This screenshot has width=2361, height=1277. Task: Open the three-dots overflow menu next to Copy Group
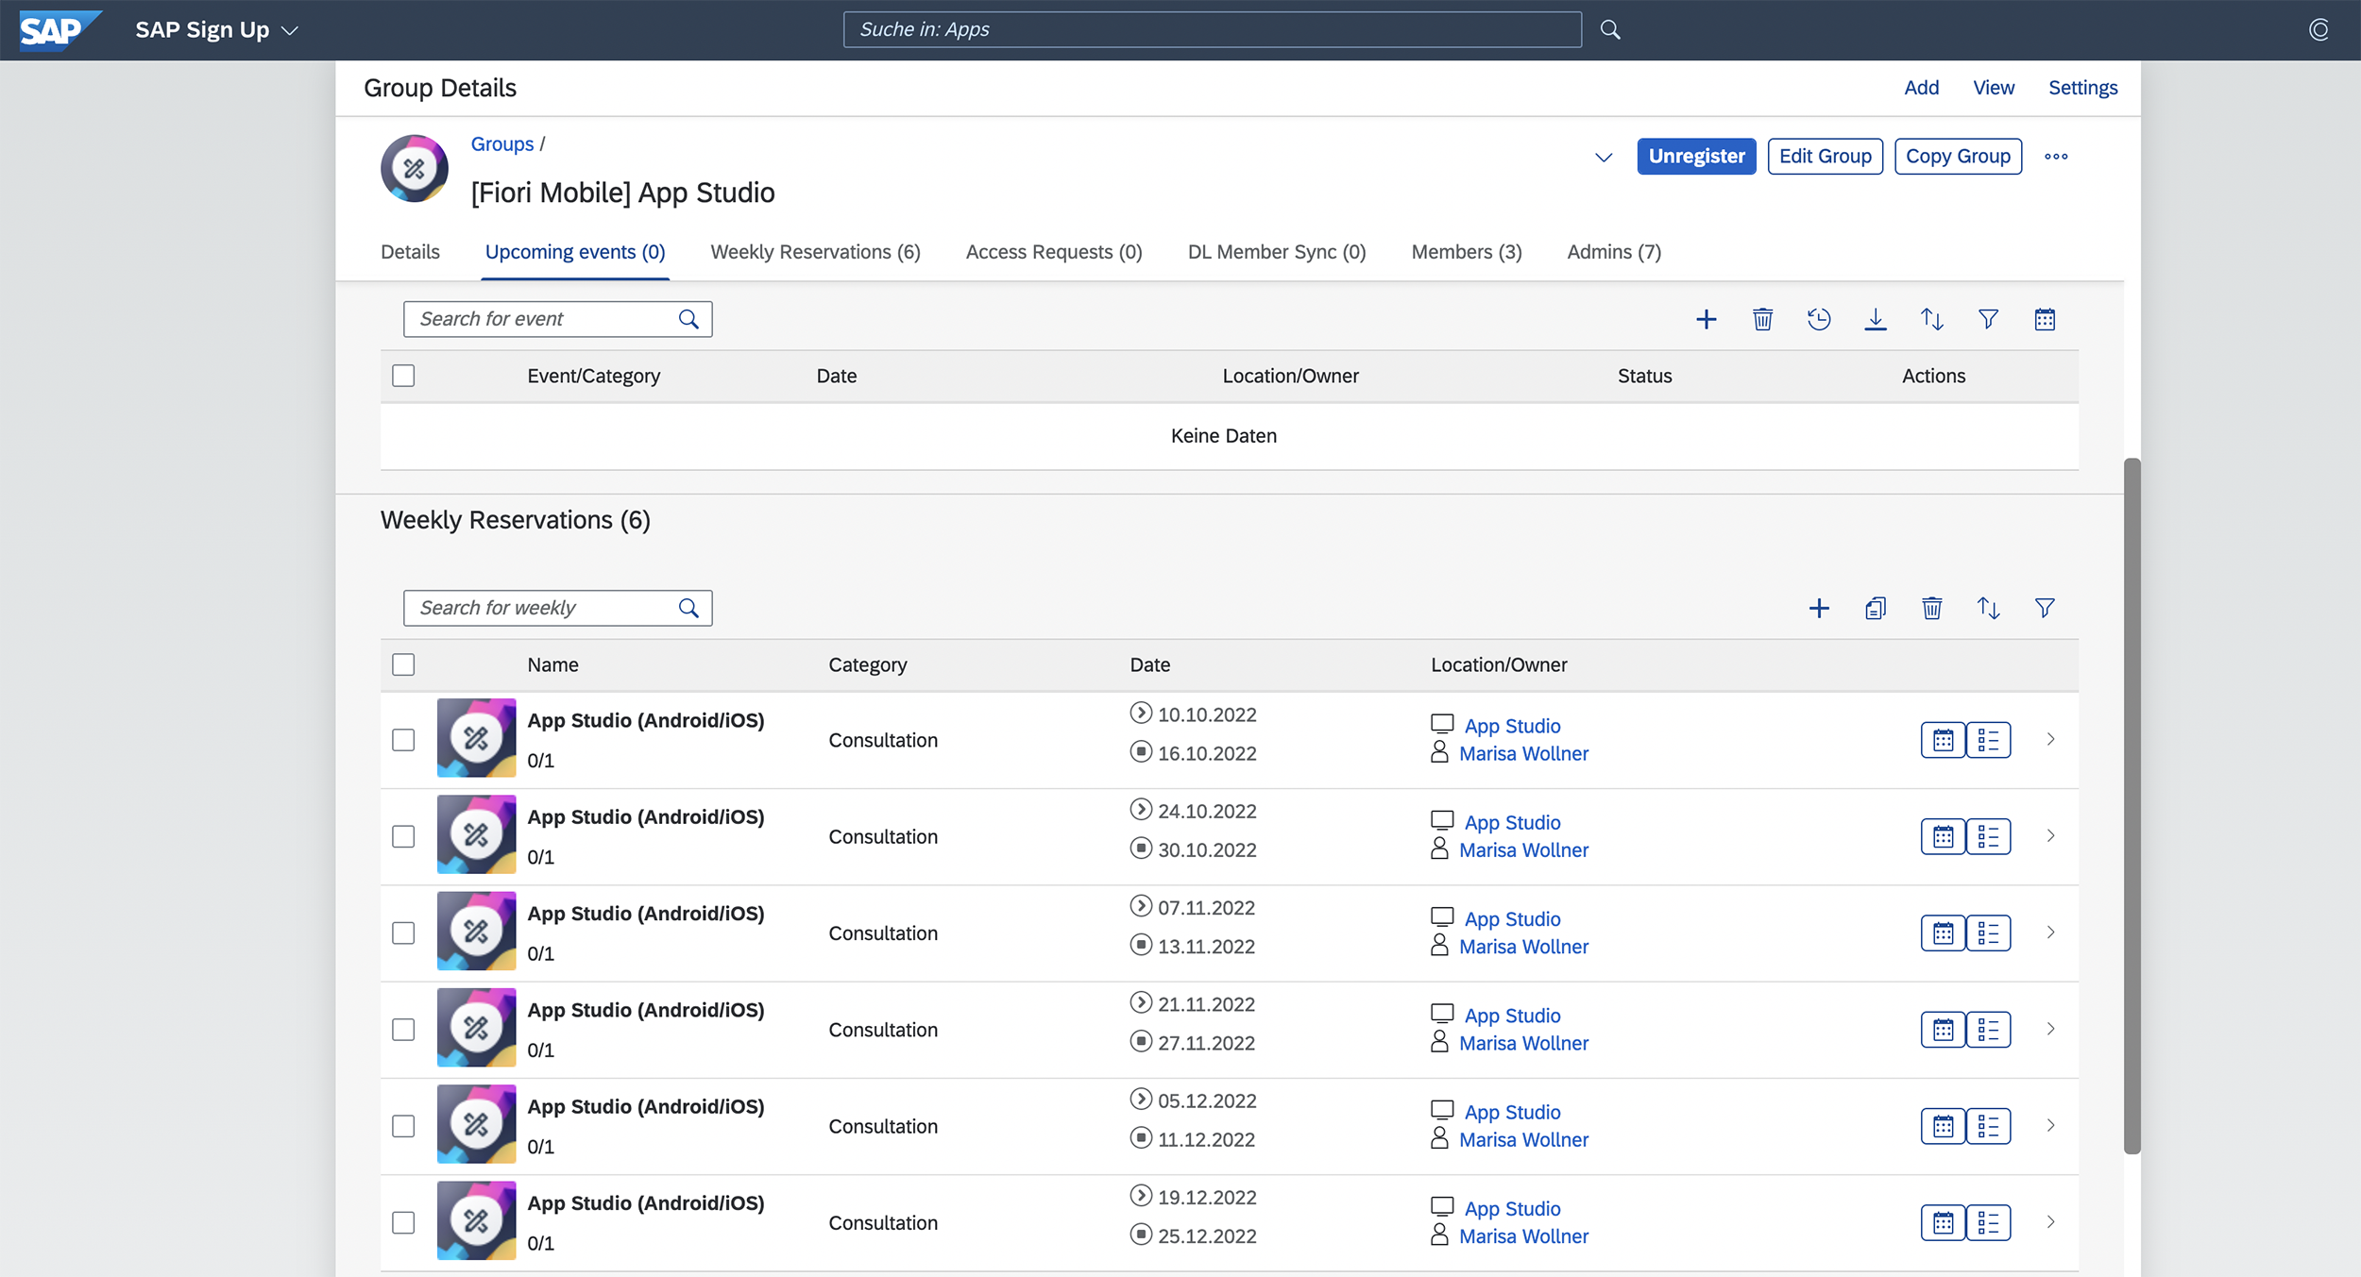pos(2056,157)
